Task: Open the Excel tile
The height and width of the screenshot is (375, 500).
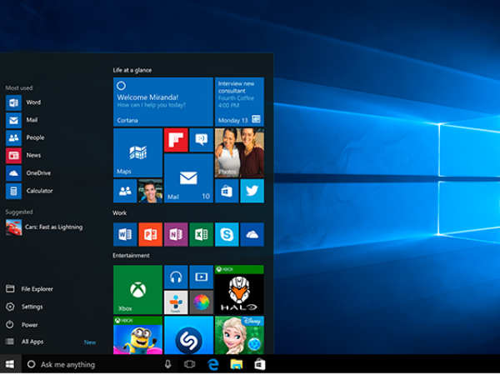Action: click(201, 234)
